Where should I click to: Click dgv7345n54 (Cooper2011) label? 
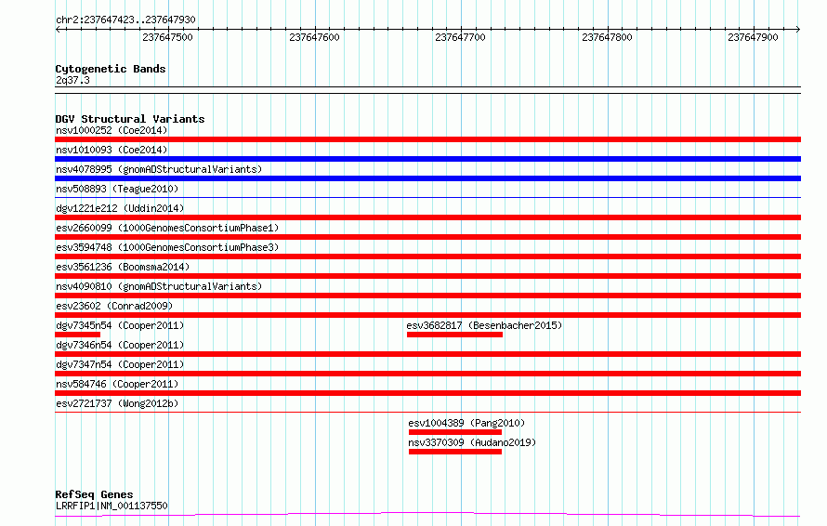coord(120,325)
